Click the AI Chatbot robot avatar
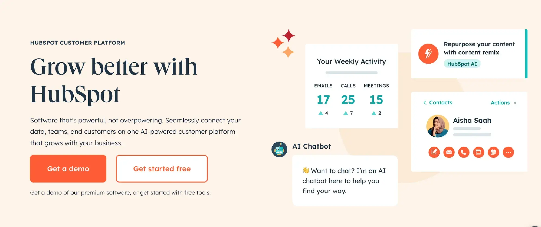Image resolution: width=541 pixels, height=227 pixels. point(279,149)
